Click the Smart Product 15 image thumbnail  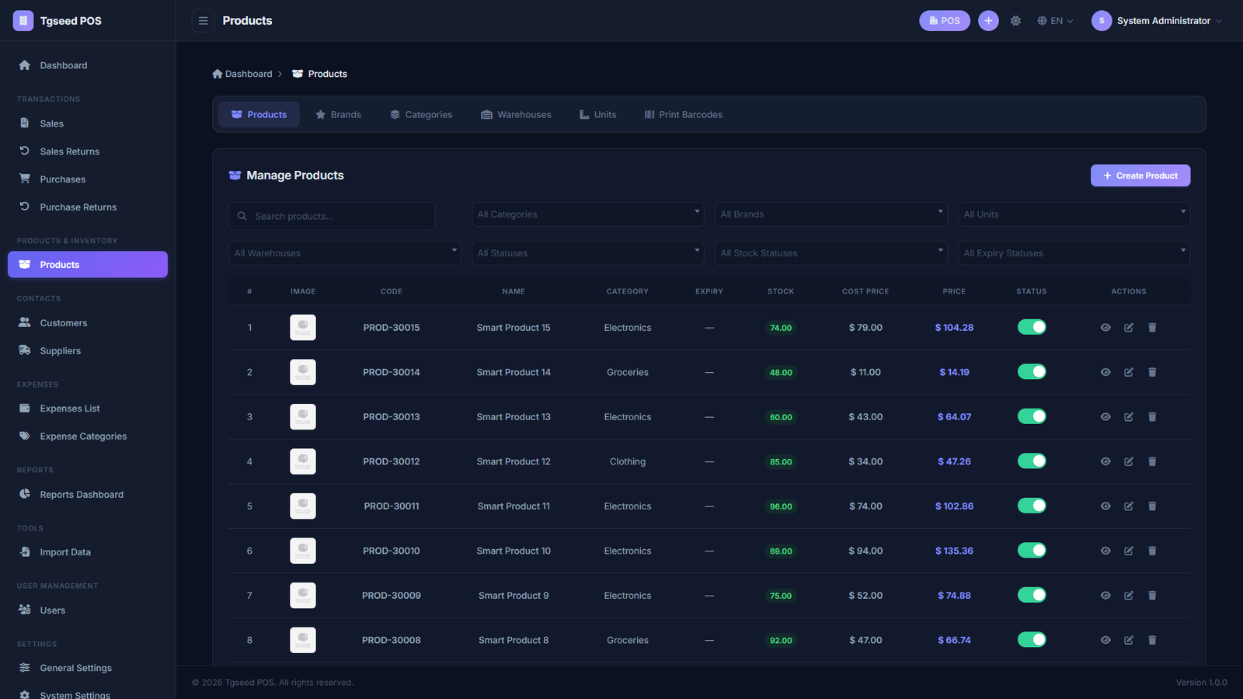click(x=303, y=328)
